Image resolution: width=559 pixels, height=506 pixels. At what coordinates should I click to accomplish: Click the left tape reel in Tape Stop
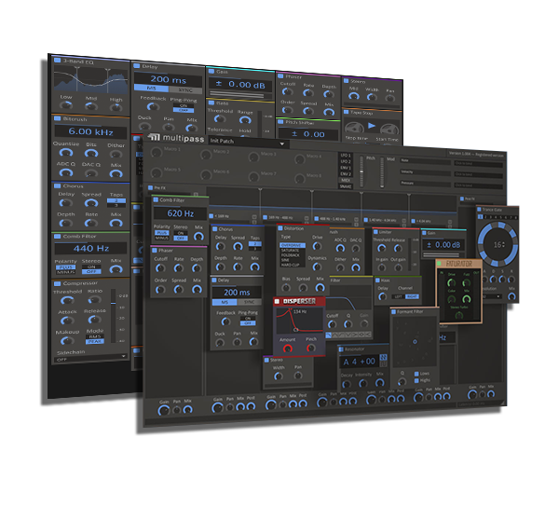coord(354,128)
